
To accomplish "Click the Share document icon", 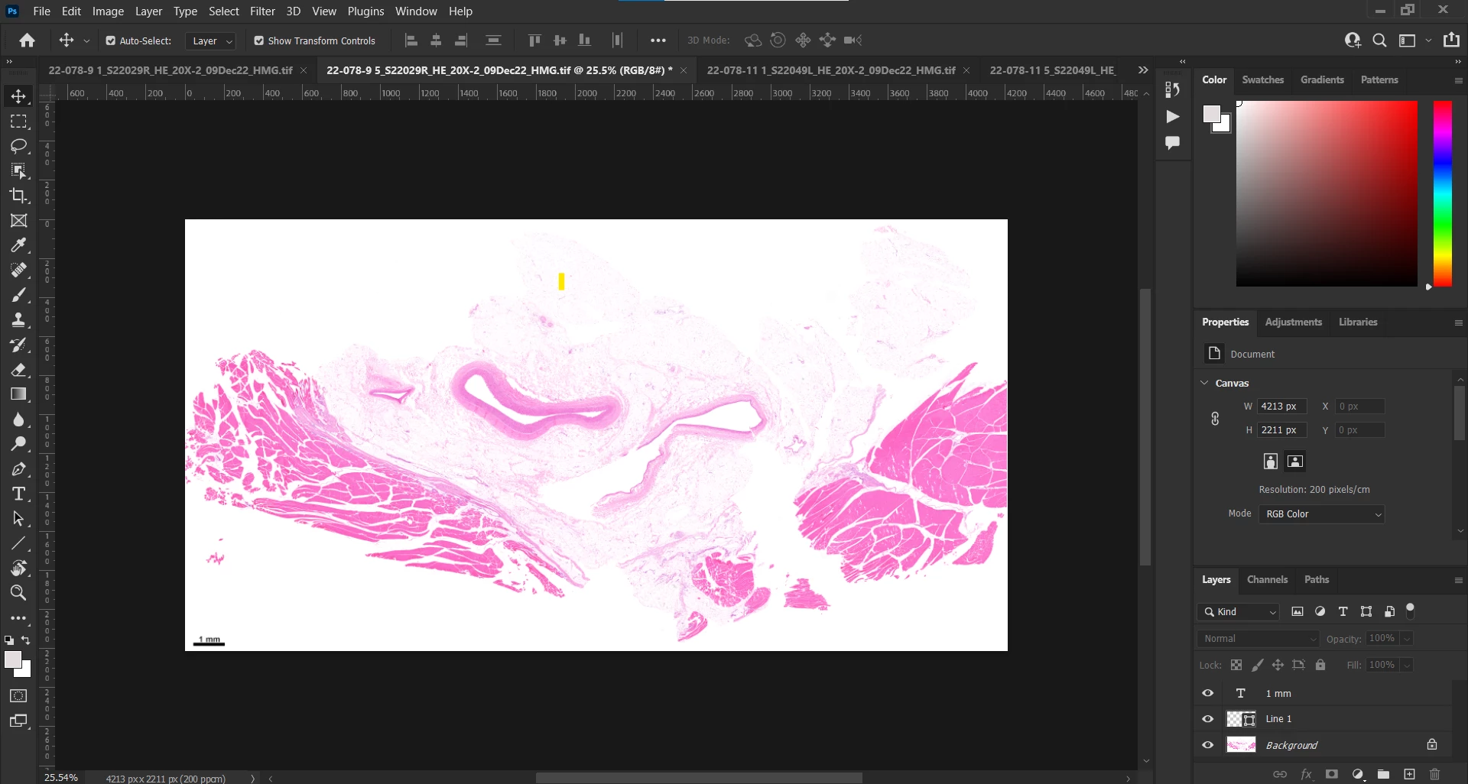I will (1451, 40).
